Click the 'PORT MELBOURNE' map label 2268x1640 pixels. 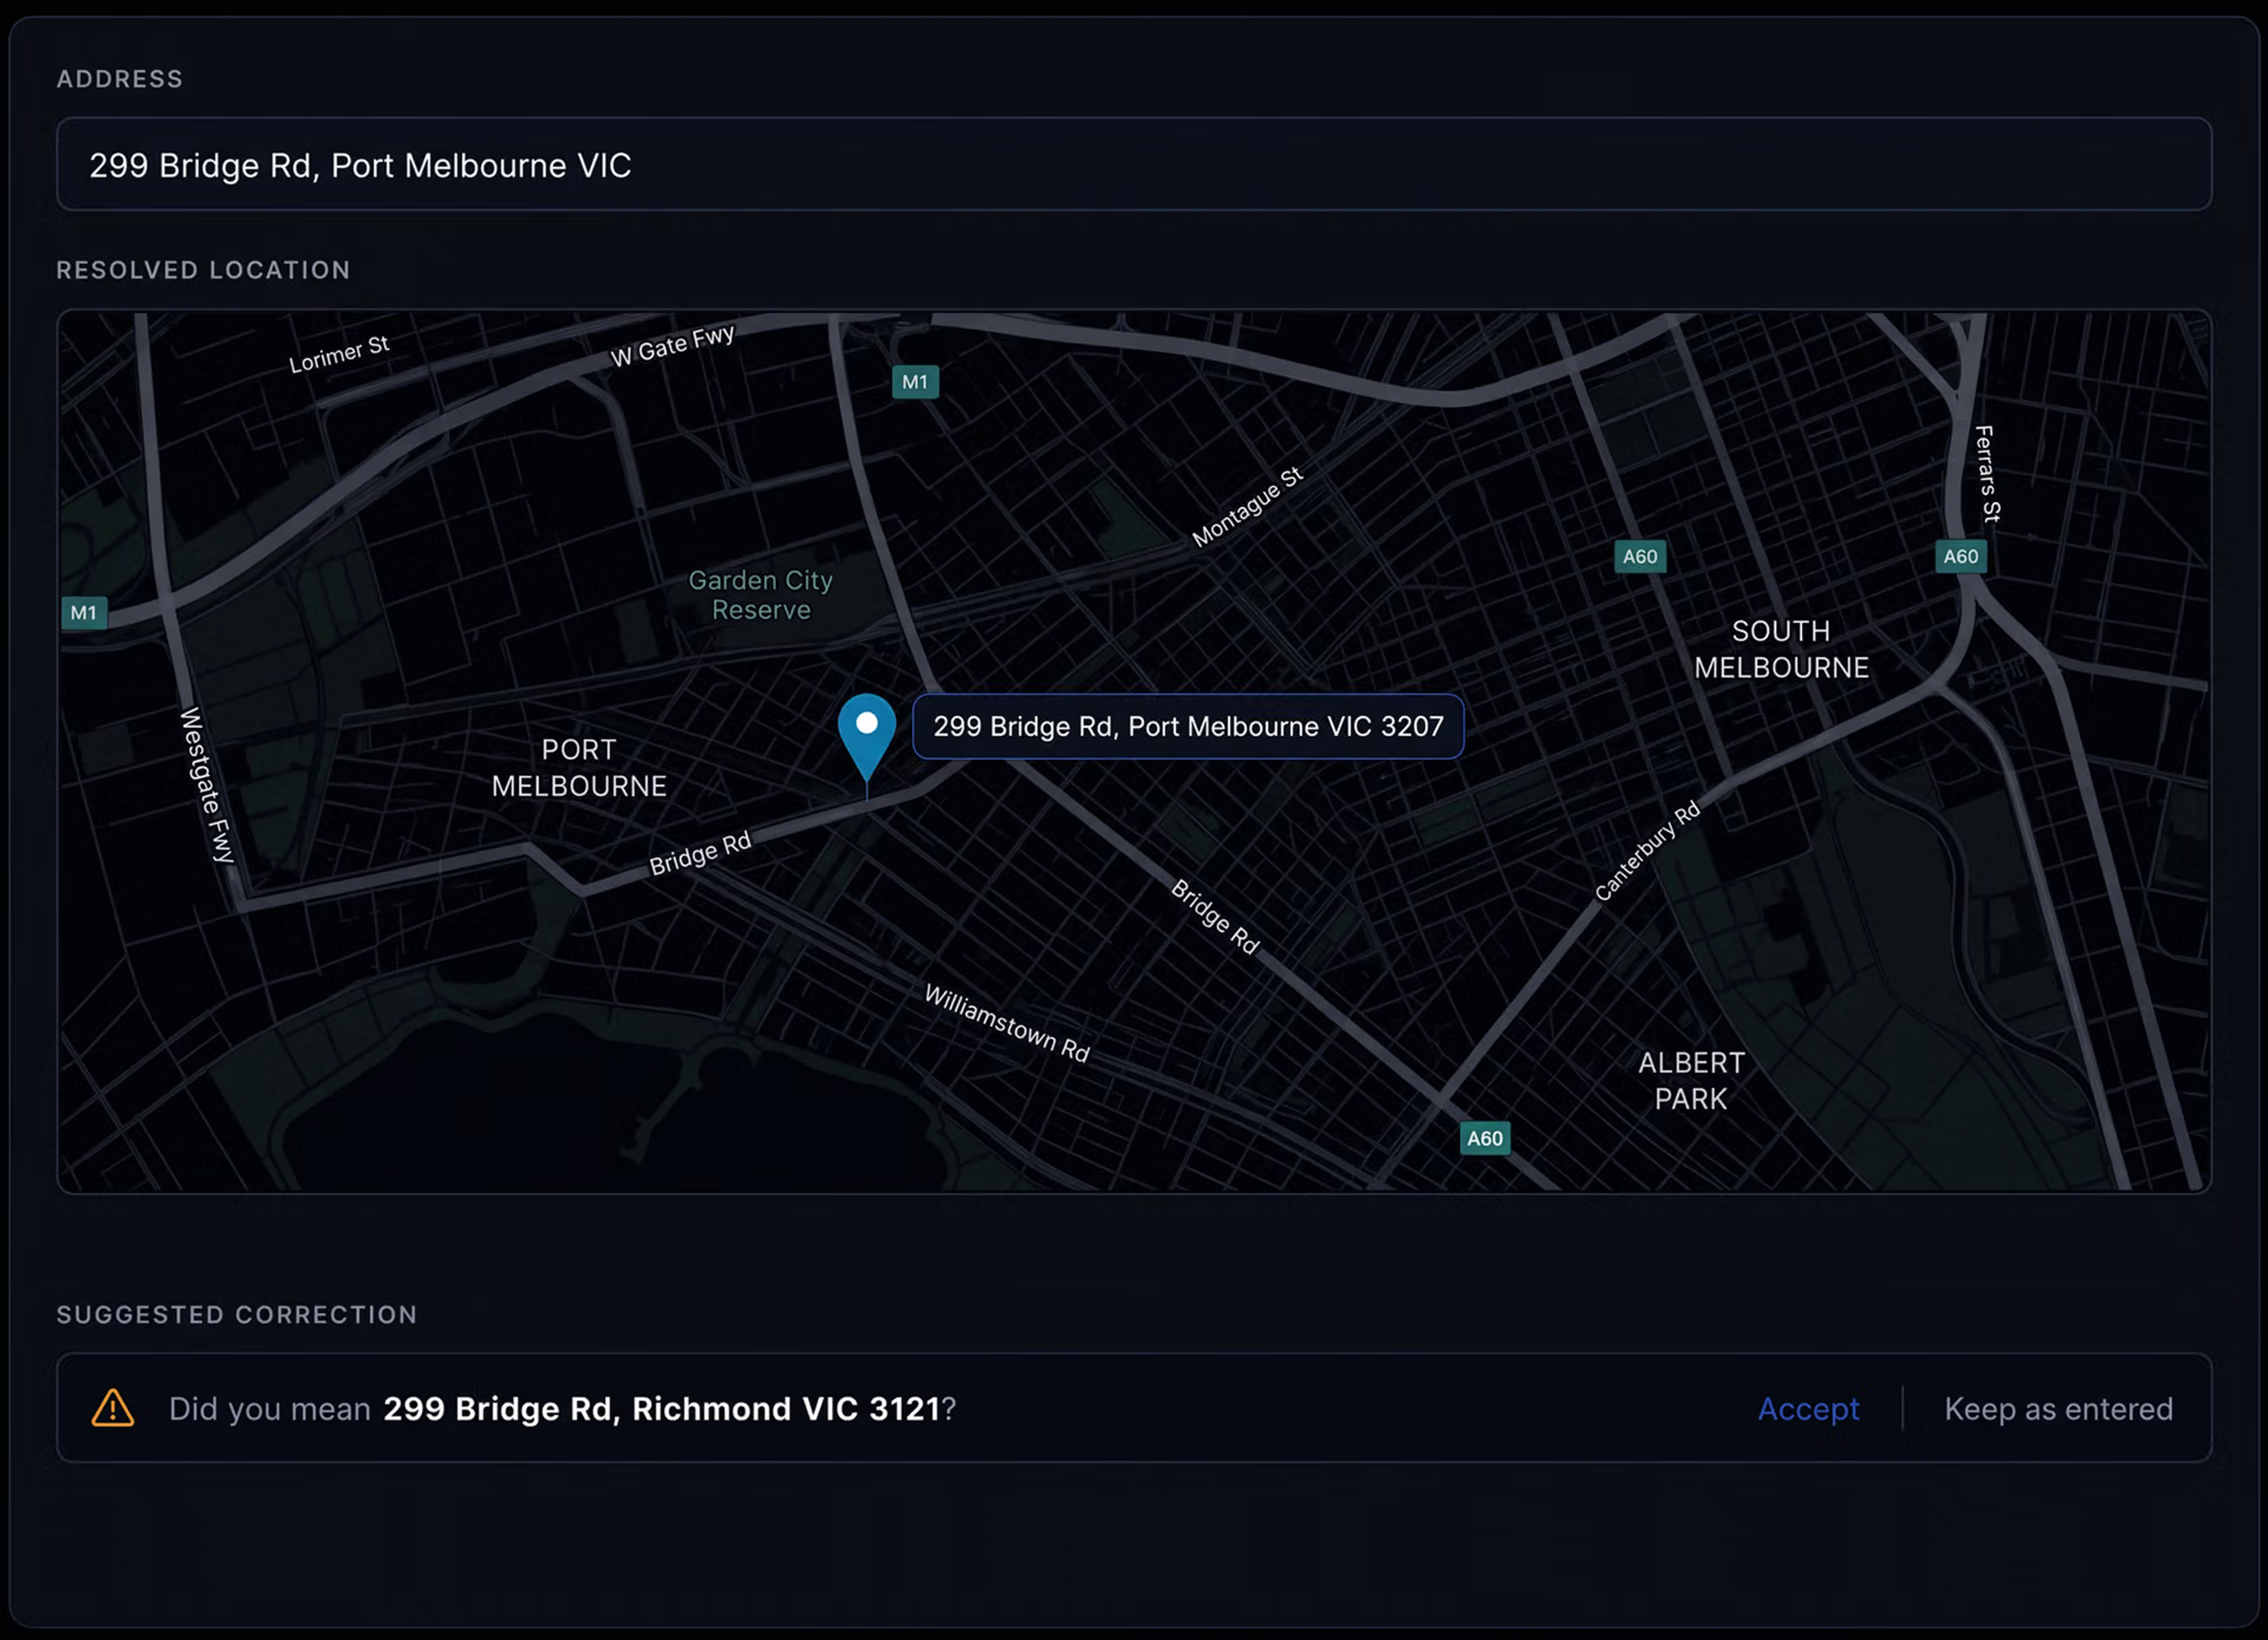[x=579, y=767]
